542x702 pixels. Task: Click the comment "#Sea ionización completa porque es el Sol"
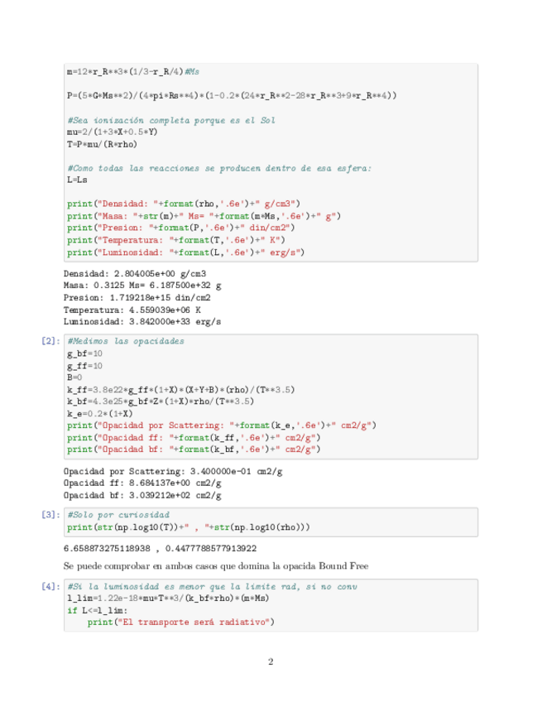click(x=171, y=120)
